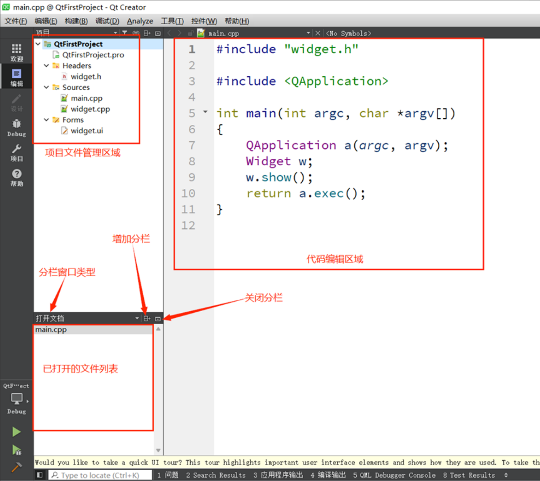Add a split in 打开文档 panel
Image resolution: width=540 pixels, height=481 pixels.
pyautogui.click(x=147, y=319)
